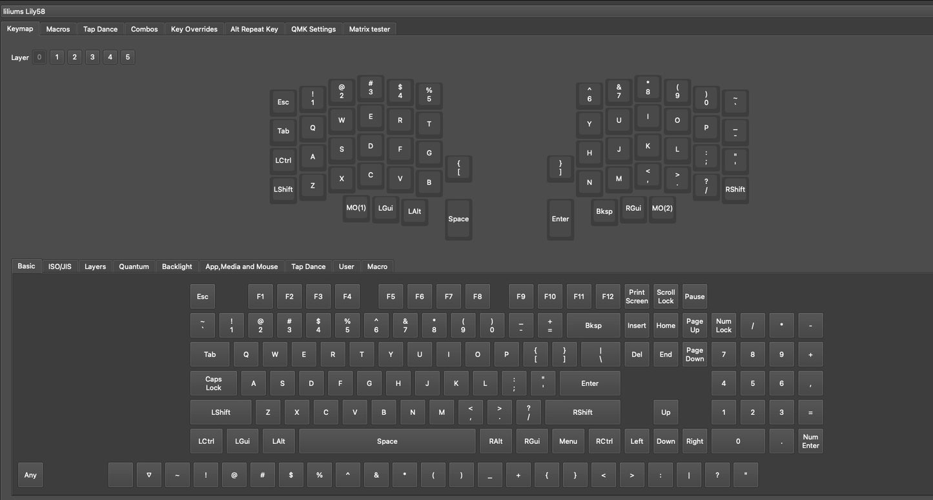The height and width of the screenshot is (500, 933).
Task: Show the Backlight keycode tab
Action: coord(177,266)
